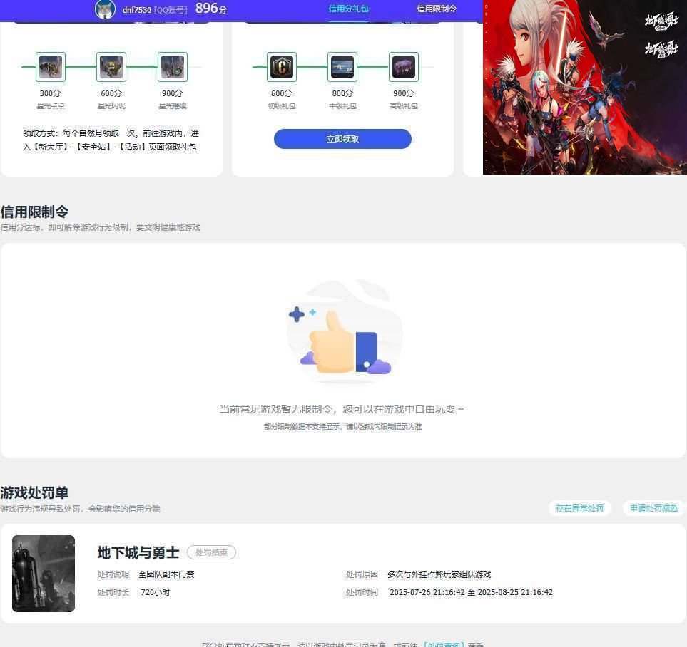Select the 多次与外挂作弊玩家组队游戏 reason text
The width and height of the screenshot is (687, 647).
point(439,574)
